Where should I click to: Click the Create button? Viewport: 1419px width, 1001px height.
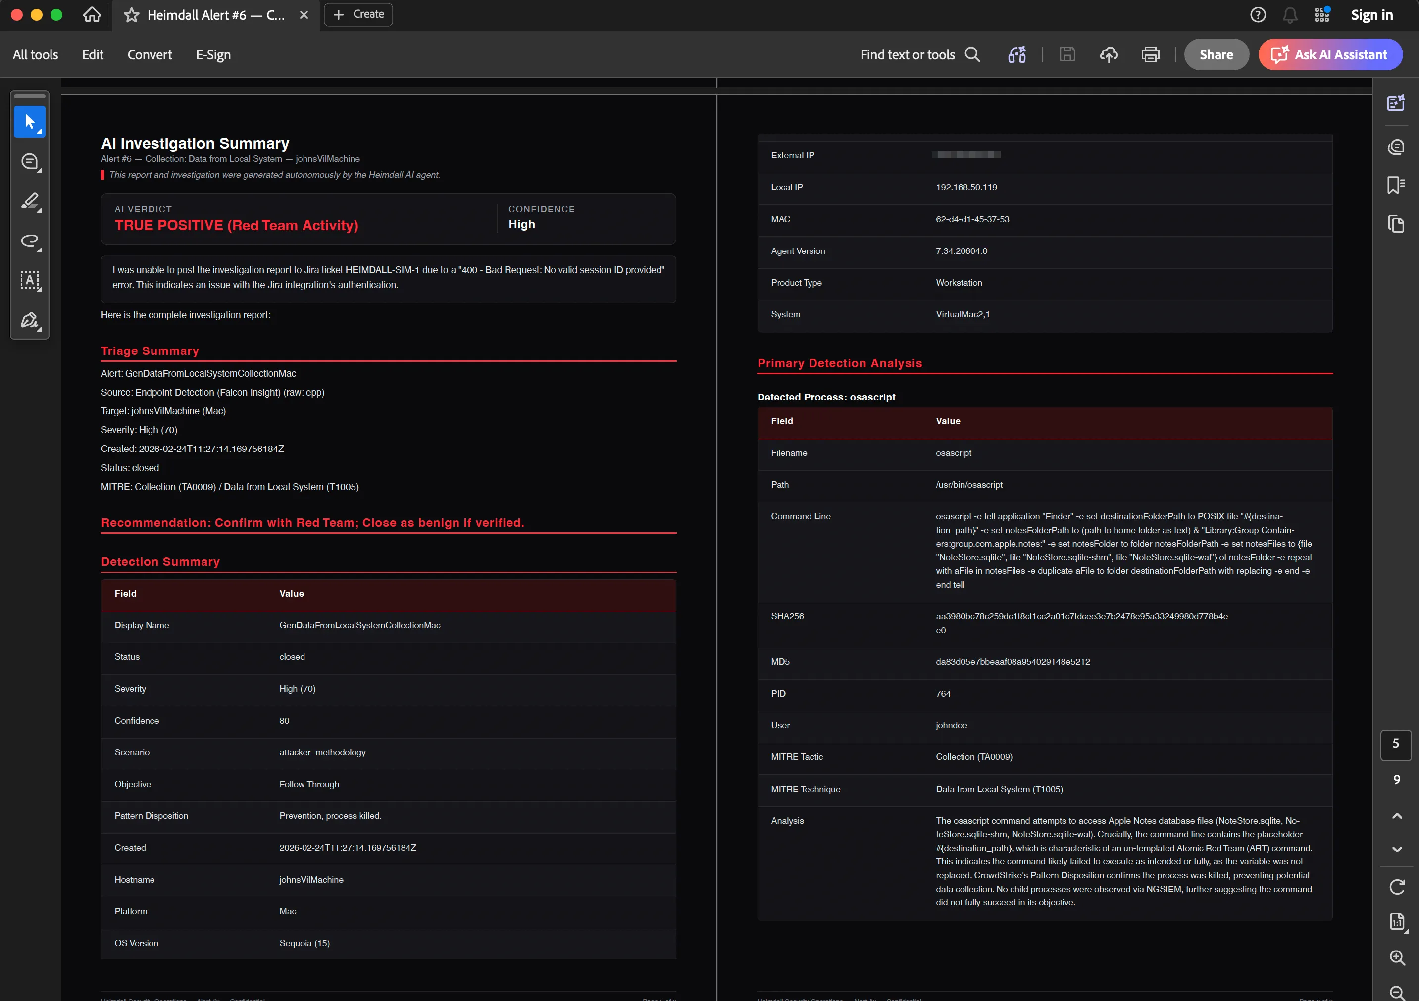(x=358, y=14)
